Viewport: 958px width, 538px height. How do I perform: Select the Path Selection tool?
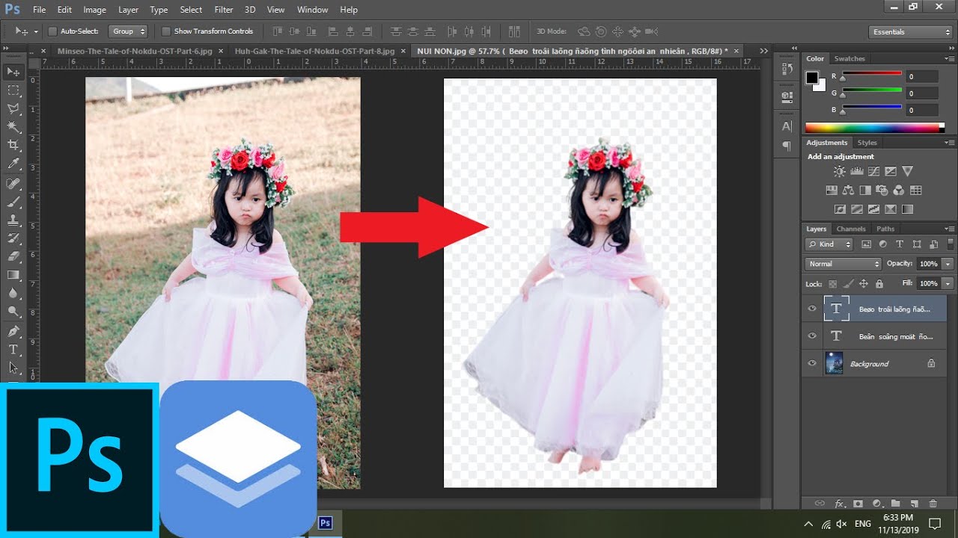click(13, 368)
